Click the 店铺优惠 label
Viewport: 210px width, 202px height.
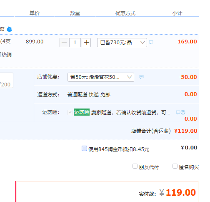(48, 77)
